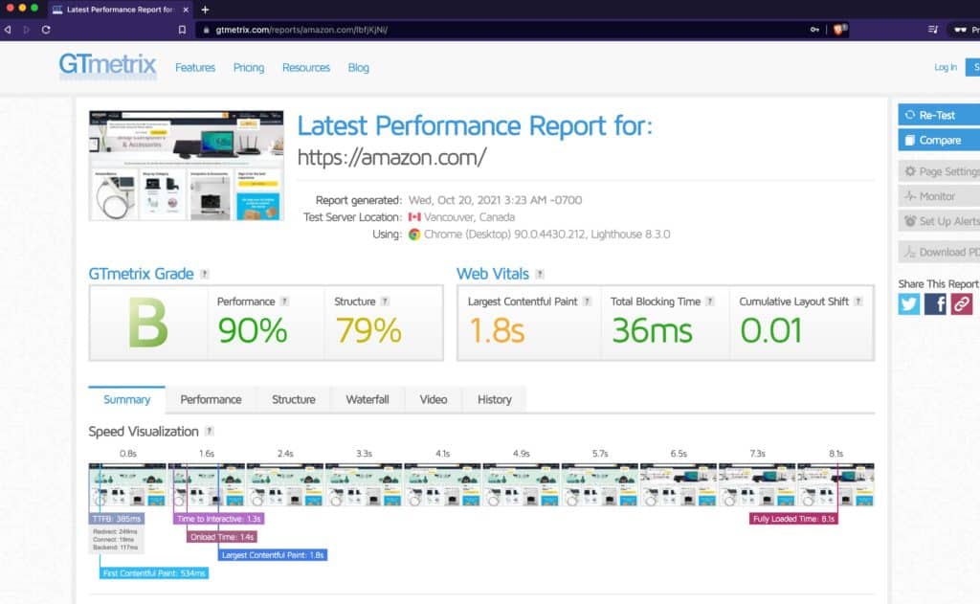Reload the page with the refresh icon
Screen dimensions: 980x604
(46, 30)
